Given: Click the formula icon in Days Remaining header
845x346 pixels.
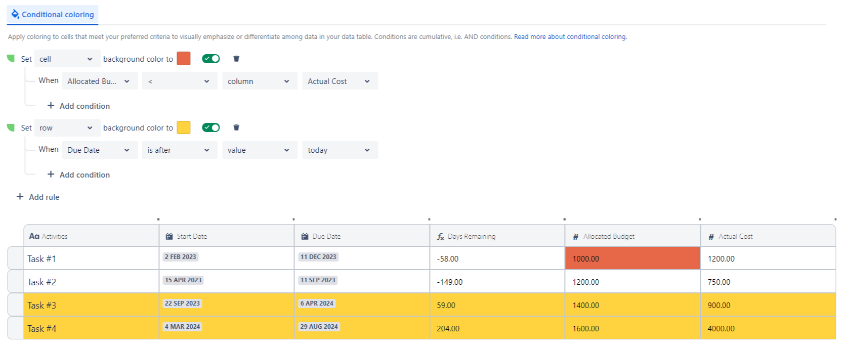Looking at the screenshot, I should 440,237.
